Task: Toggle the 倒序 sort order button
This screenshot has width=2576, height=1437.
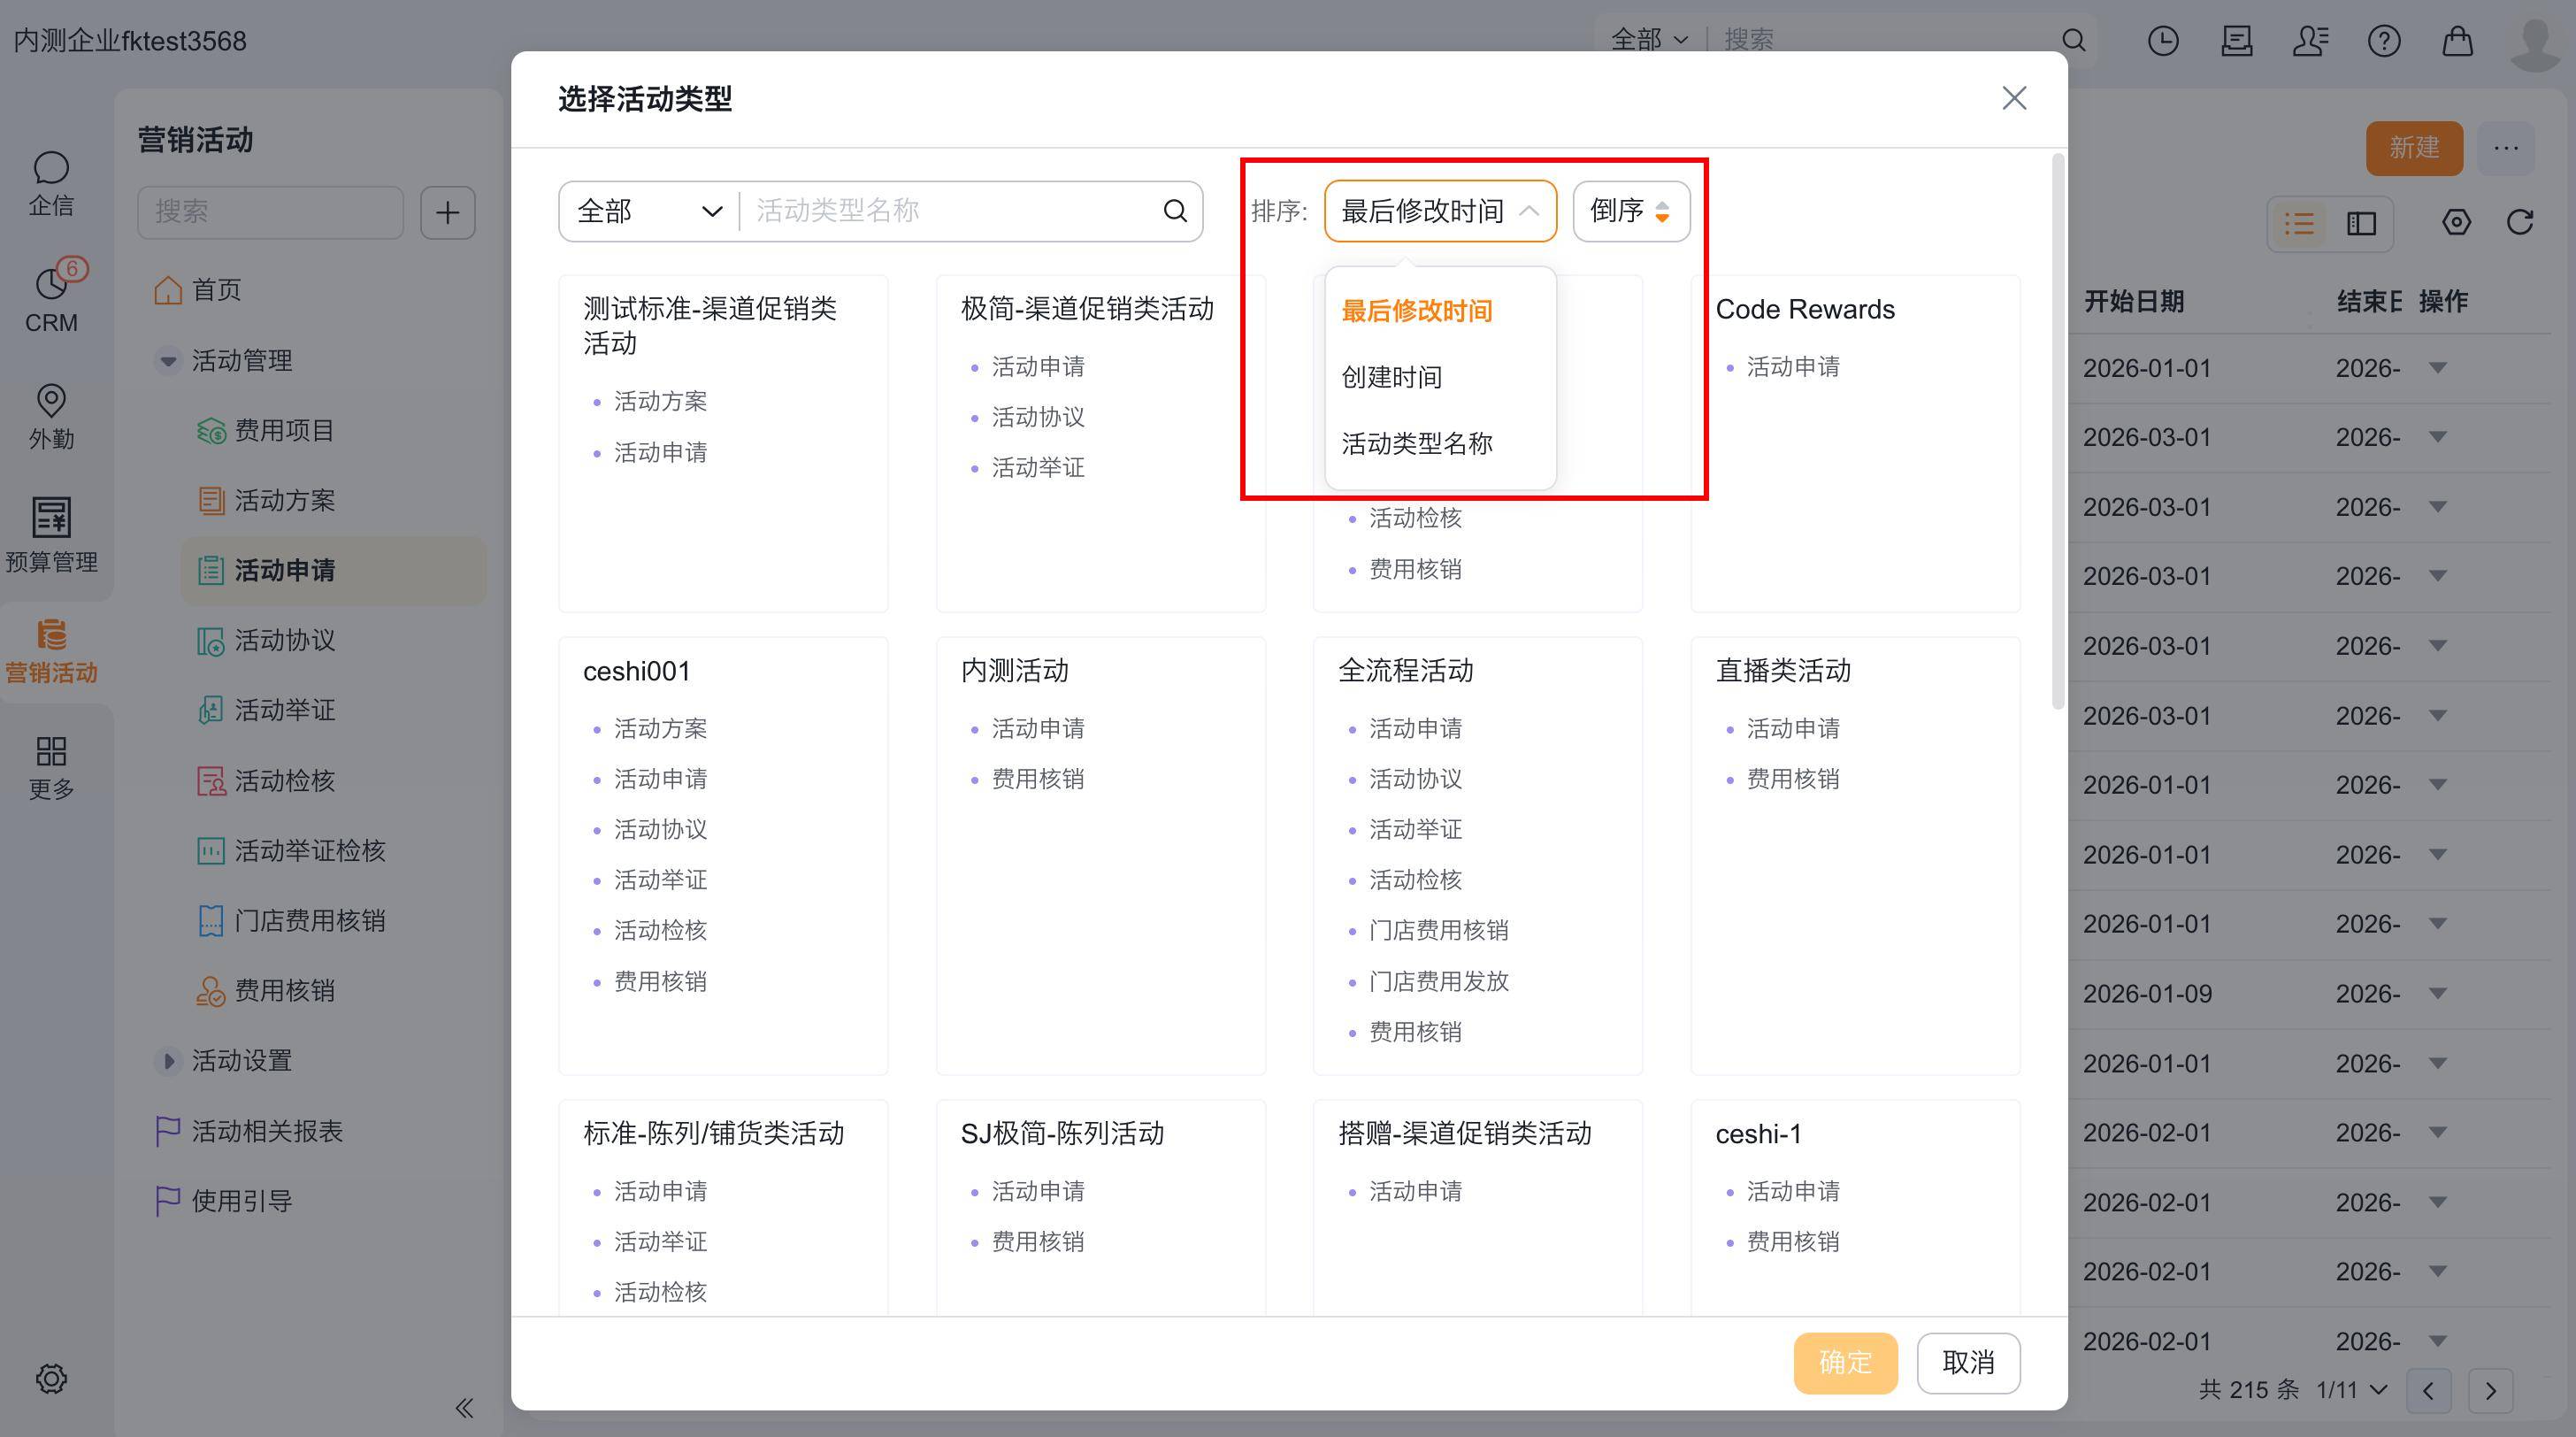Action: tap(1630, 211)
